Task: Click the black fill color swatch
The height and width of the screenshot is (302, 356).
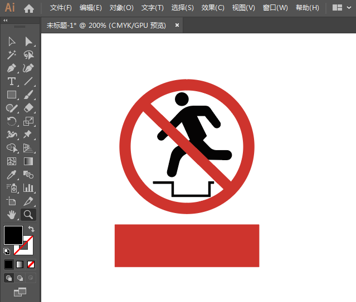Action: click(x=13, y=235)
